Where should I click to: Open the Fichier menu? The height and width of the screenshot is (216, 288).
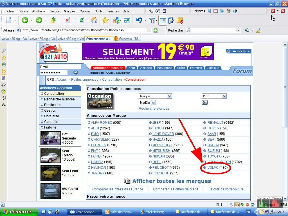[x=10, y=11]
